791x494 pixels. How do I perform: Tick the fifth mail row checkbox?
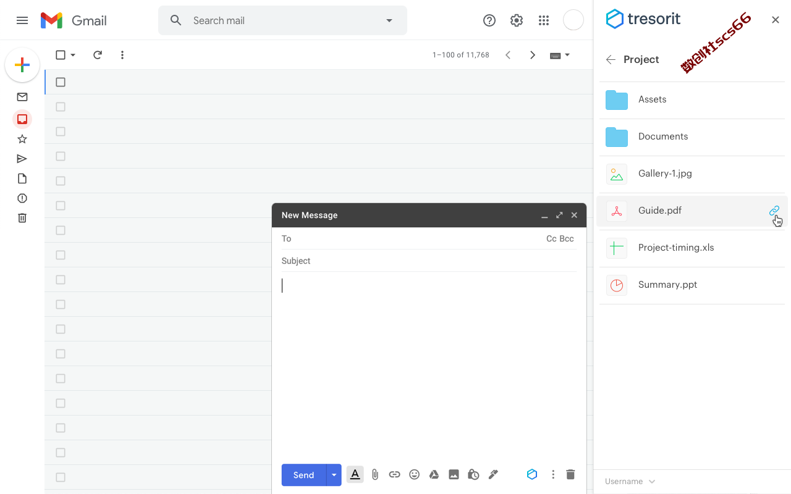(61, 181)
